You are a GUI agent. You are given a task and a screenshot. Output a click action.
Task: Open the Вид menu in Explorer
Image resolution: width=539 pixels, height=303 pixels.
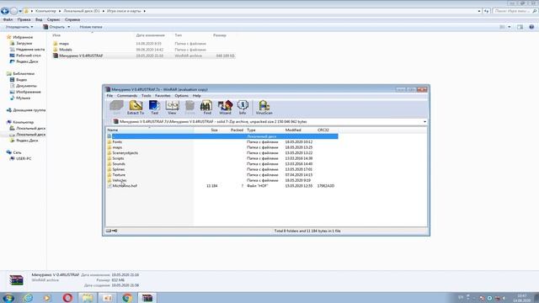tap(39, 20)
